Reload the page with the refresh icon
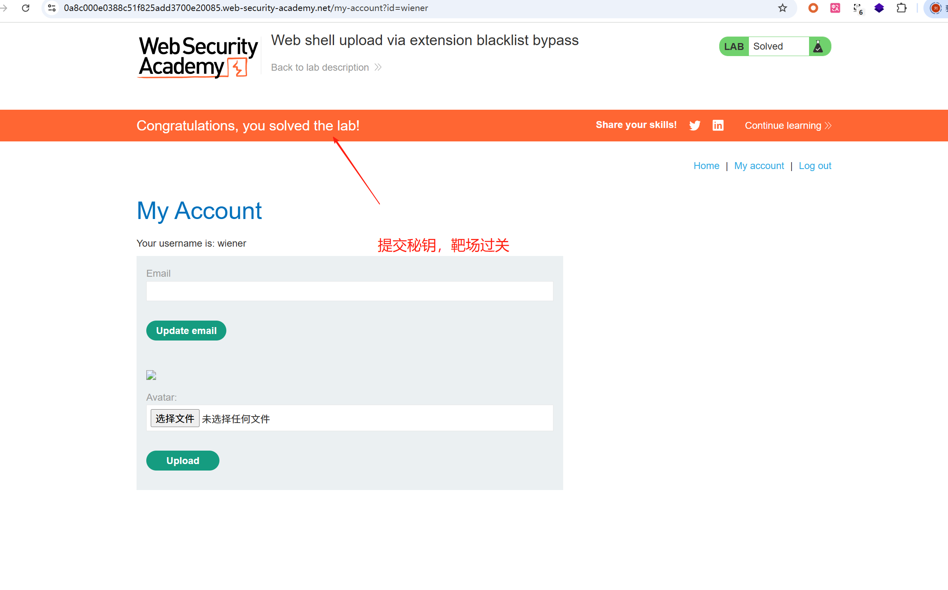This screenshot has height=590, width=948. [x=26, y=8]
